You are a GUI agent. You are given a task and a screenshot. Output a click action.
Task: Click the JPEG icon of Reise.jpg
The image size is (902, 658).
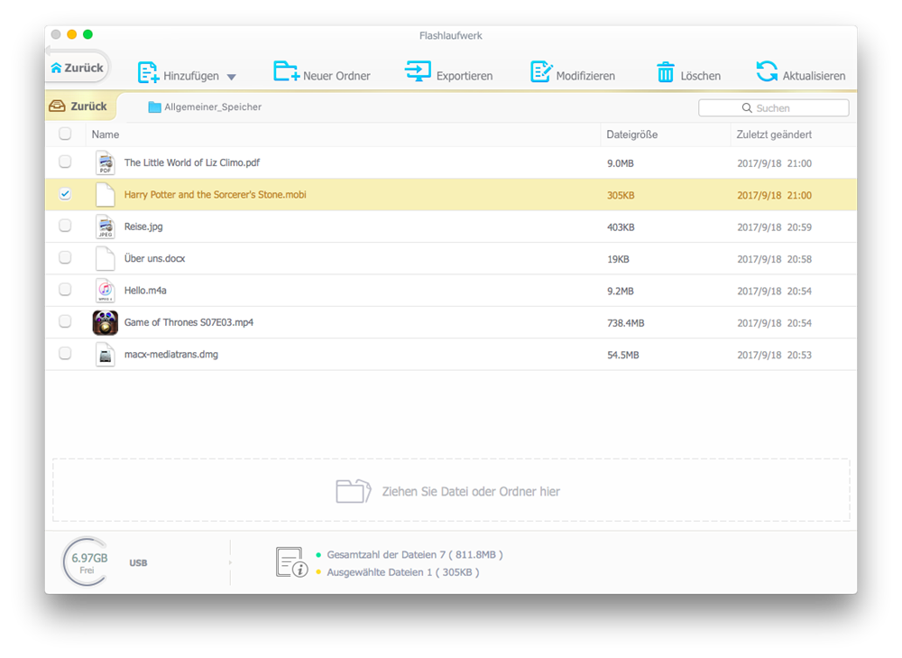click(106, 227)
